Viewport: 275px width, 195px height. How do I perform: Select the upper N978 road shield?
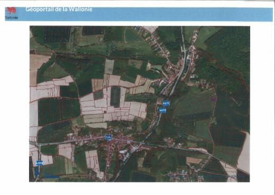[x=166, y=103]
